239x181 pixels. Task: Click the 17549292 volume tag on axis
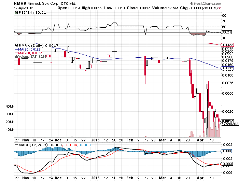pyautogui.click(x=230, y=124)
